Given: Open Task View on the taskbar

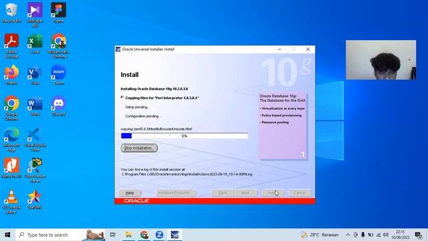Looking at the screenshot, I should point(112,235).
